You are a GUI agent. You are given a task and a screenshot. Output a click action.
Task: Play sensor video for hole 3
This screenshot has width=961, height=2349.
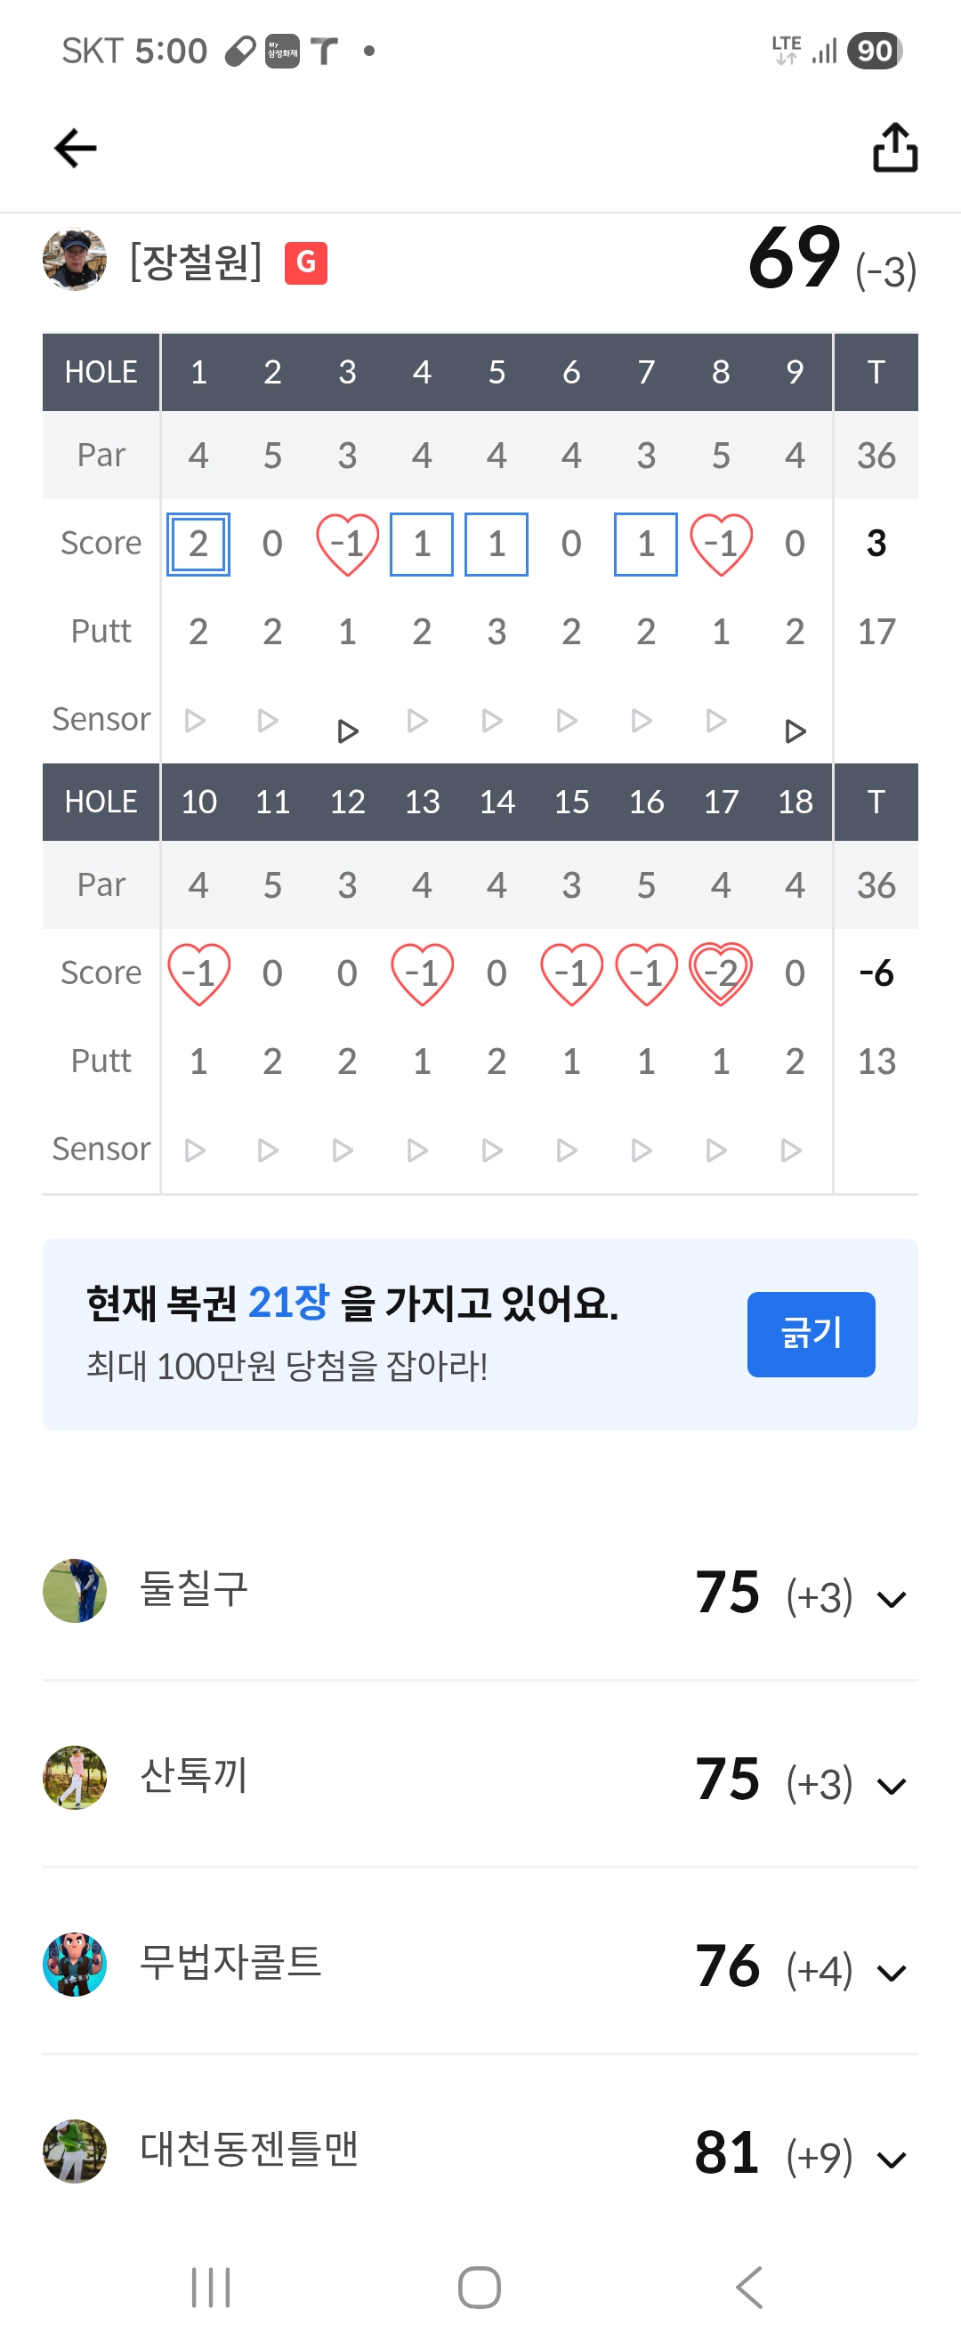(347, 731)
